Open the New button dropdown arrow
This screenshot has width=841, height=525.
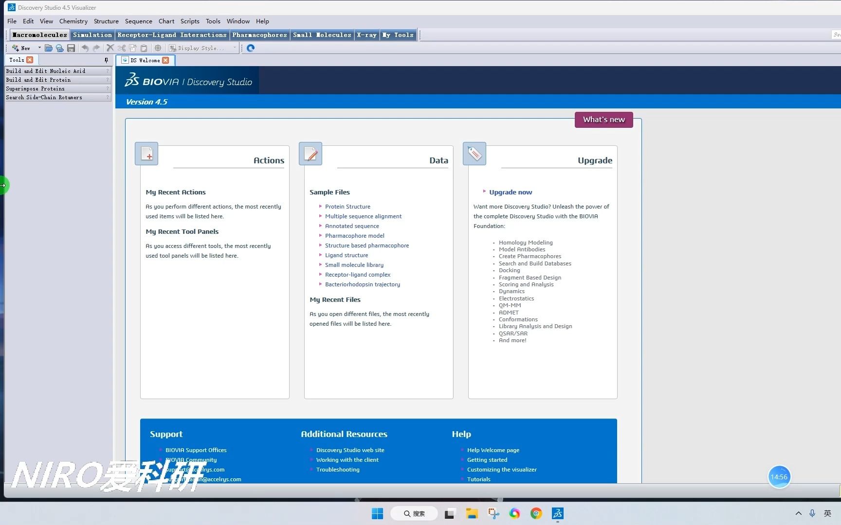[39, 48]
